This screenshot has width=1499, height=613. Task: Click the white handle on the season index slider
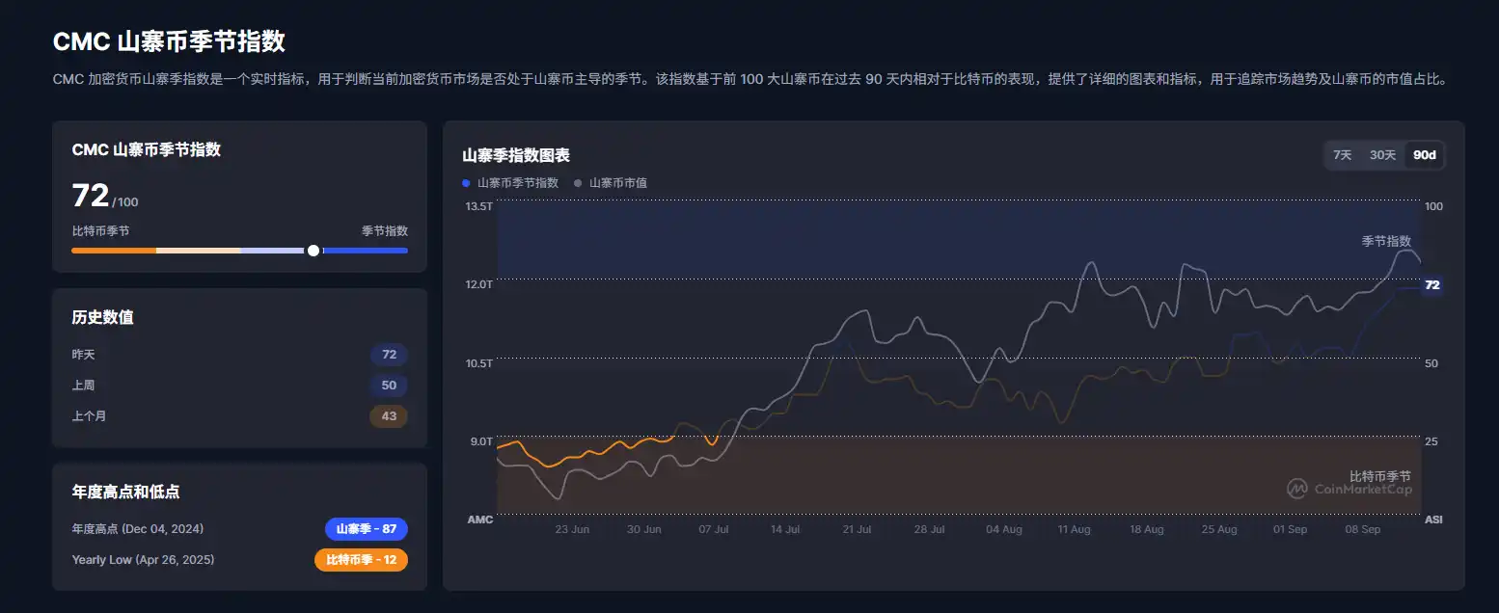[x=313, y=250]
